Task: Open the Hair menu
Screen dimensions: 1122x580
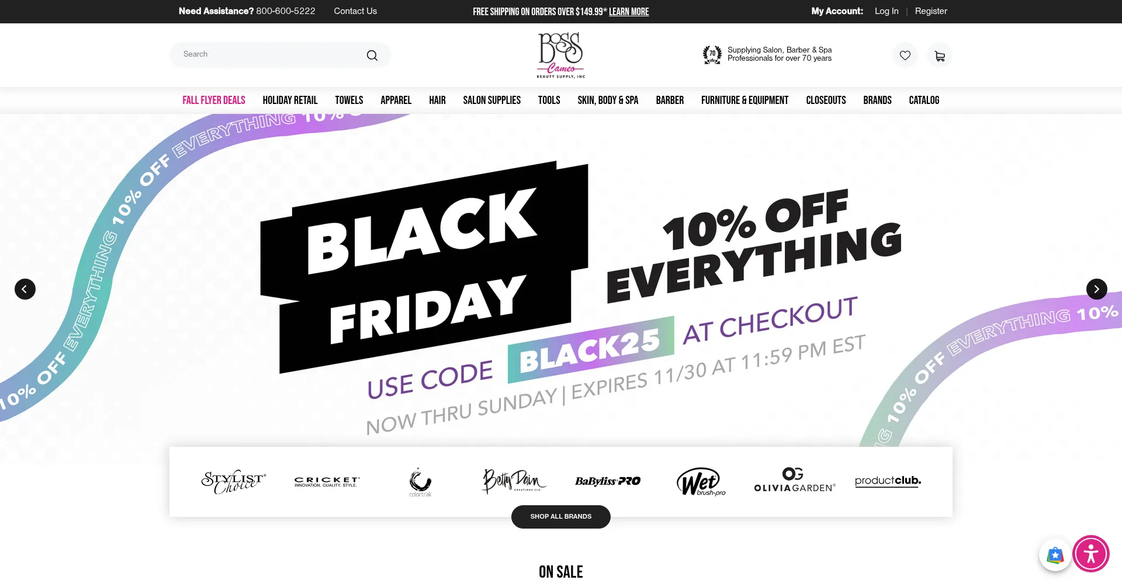Action: [x=437, y=100]
